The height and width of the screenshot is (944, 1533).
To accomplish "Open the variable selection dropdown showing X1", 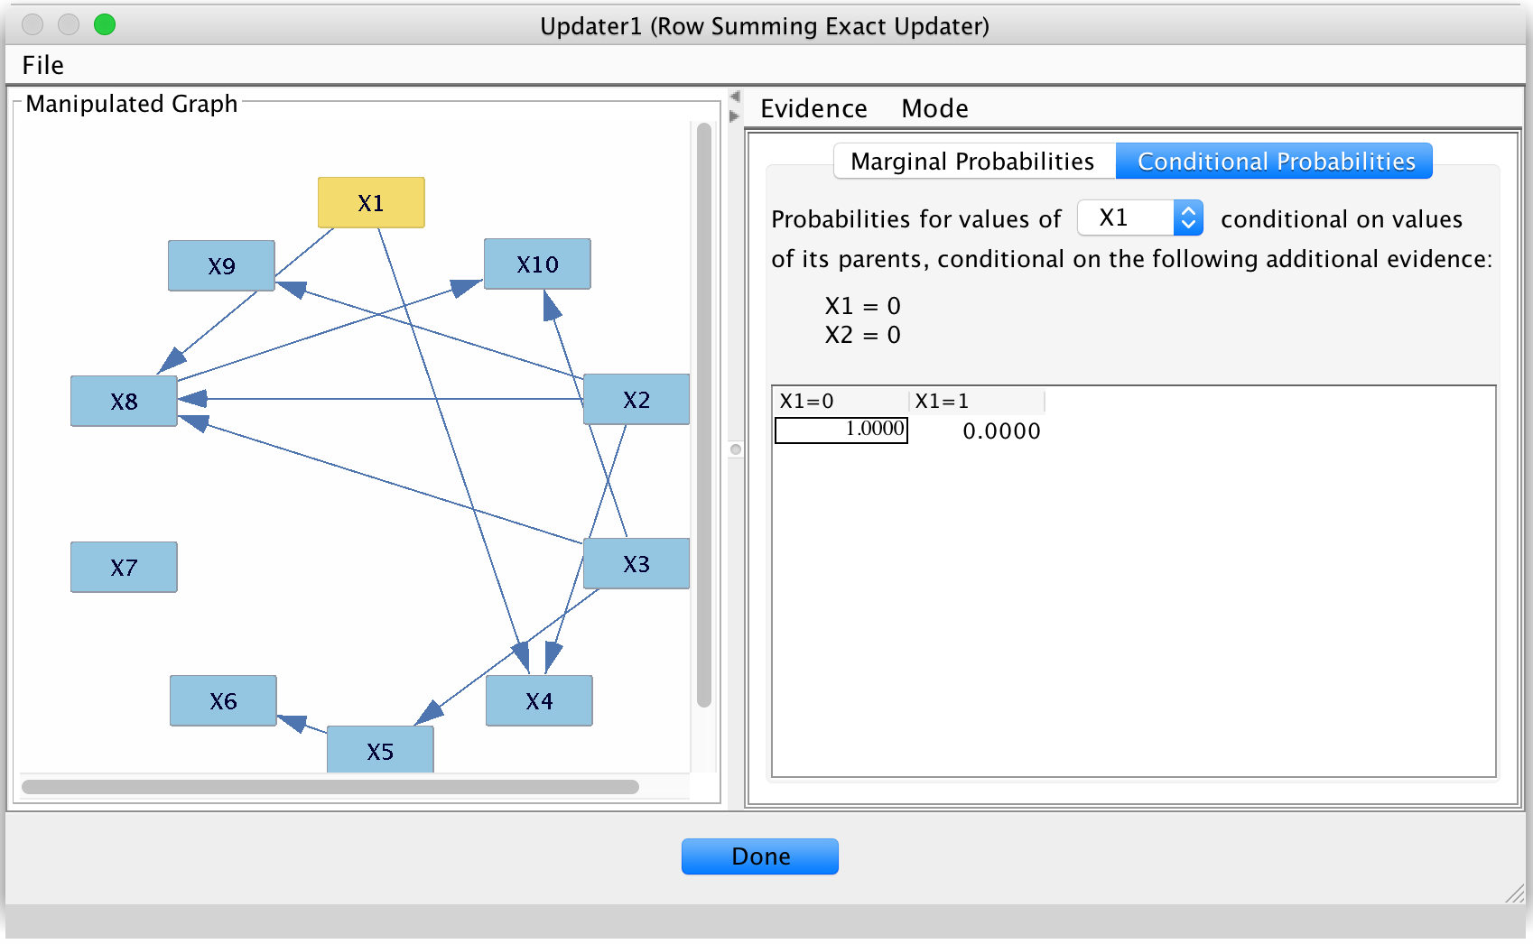I will [x=1139, y=217].
